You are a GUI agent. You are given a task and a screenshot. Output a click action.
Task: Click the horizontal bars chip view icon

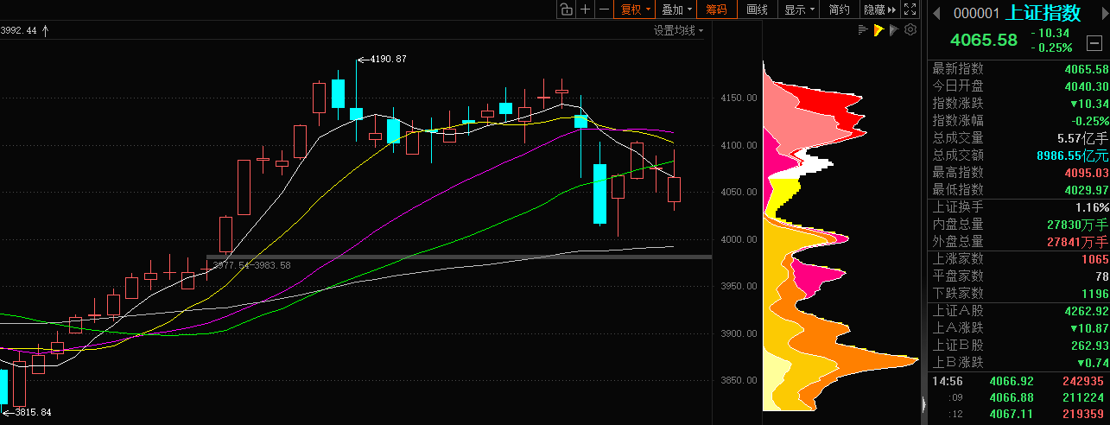862,30
